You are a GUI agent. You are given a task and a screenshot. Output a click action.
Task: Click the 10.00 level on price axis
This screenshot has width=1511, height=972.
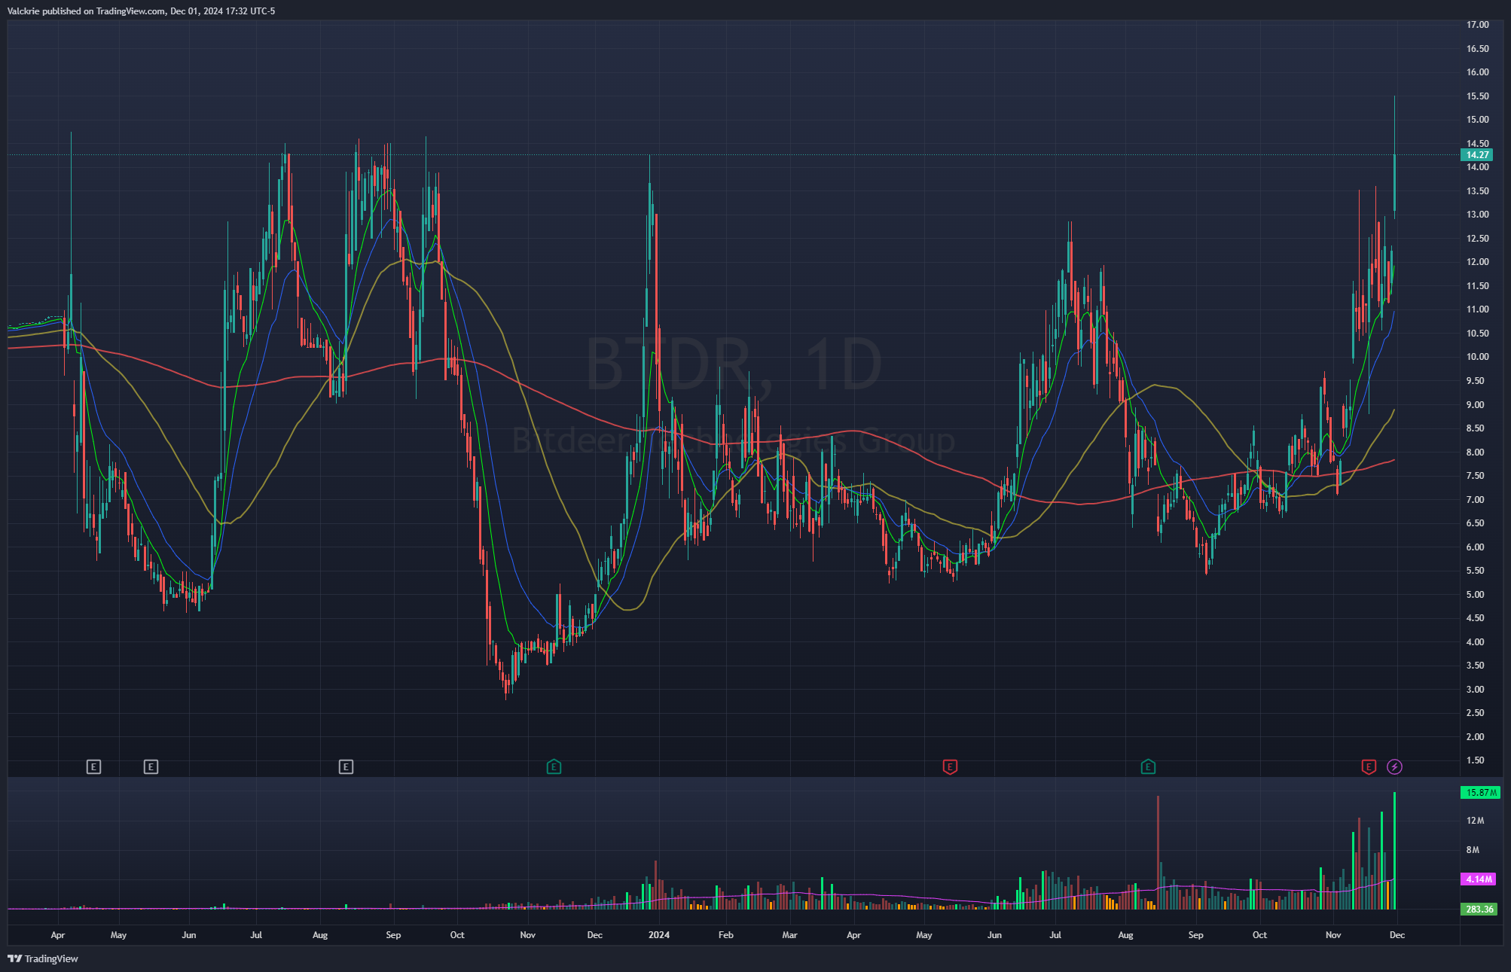click(1477, 357)
